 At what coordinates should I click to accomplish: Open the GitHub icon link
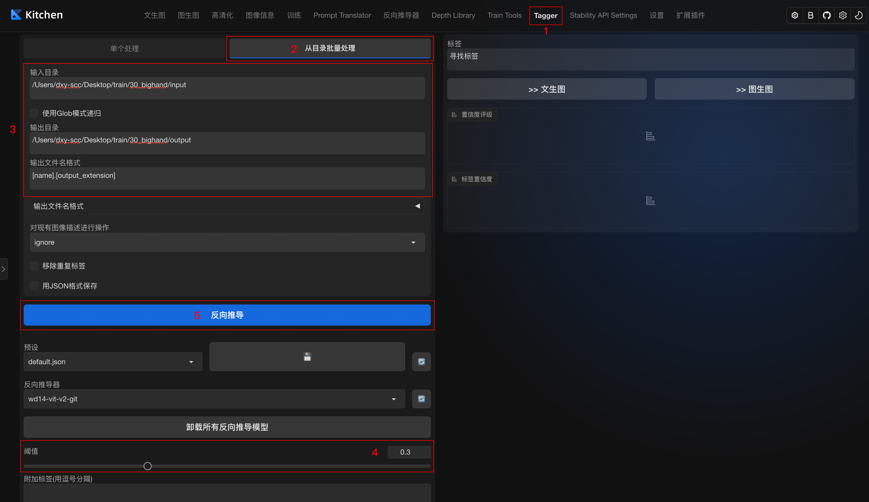click(x=827, y=15)
